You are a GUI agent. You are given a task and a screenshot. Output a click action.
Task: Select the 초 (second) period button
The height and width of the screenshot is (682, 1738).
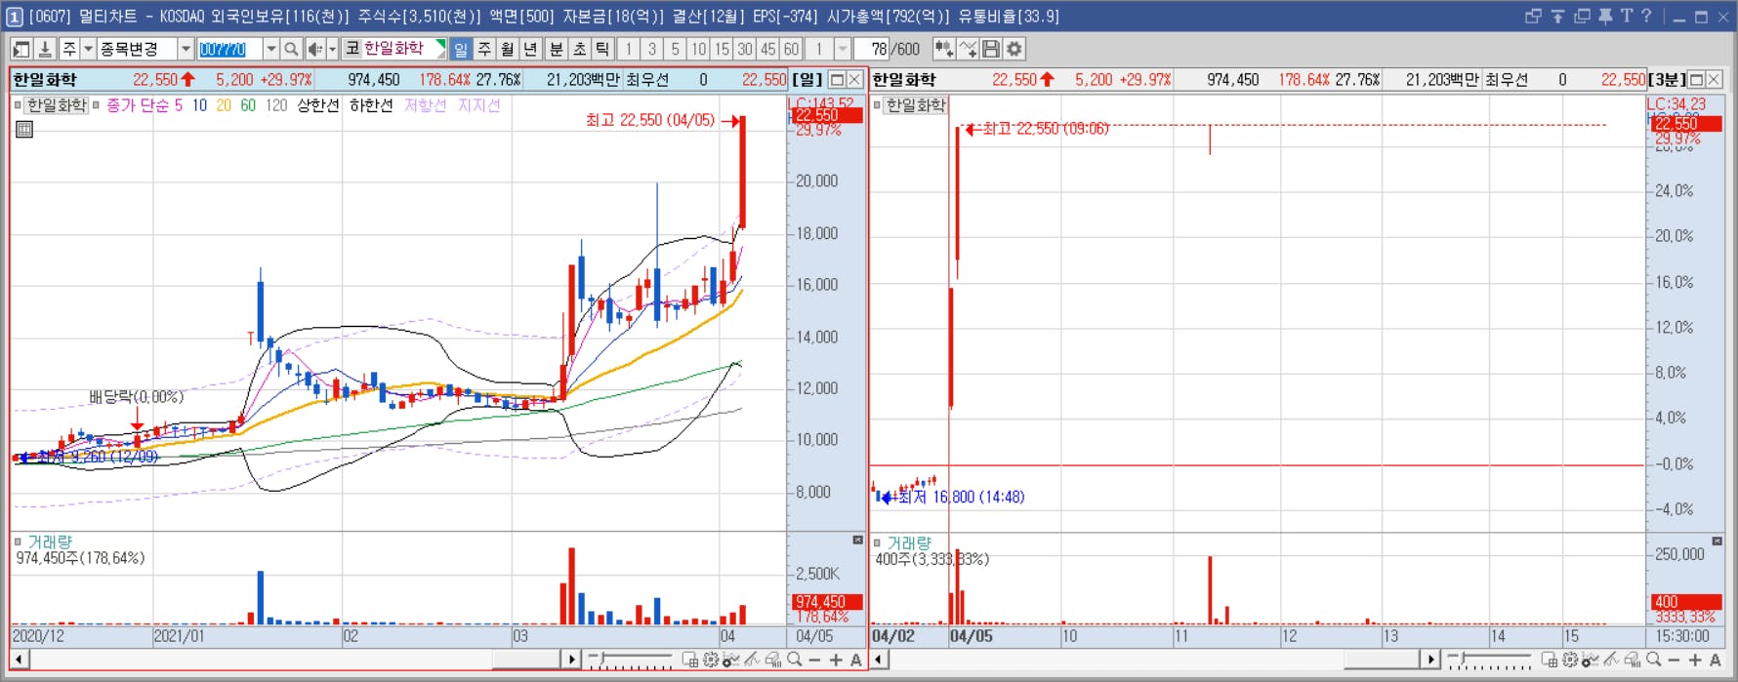point(580,49)
